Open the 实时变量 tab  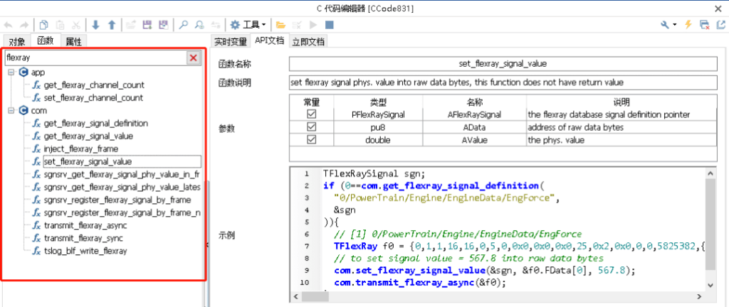pyautogui.click(x=230, y=42)
